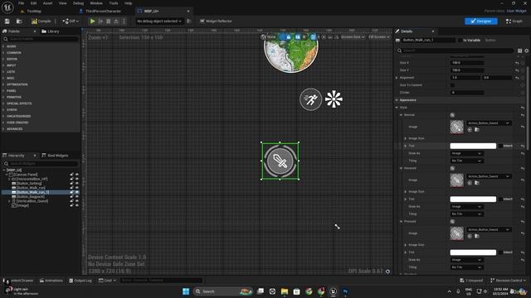Switch to Graph mode

point(514,22)
